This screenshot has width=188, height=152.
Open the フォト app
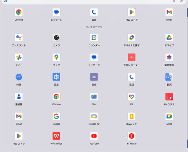[x=19, y=57]
